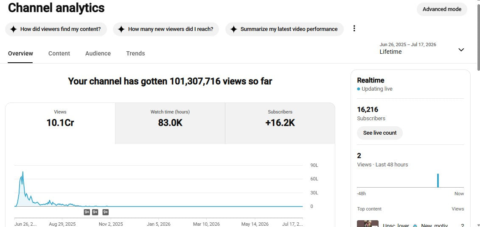Click sparkle icon on 'Summarize my latest video performance'
The width and height of the screenshot is (480, 227).
click(x=233, y=29)
